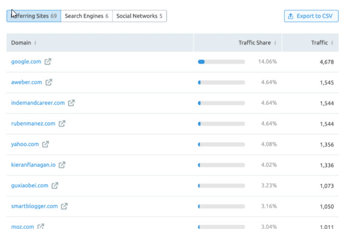Select traffic value 1,336

pyautogui.click(x=327, y=165)
